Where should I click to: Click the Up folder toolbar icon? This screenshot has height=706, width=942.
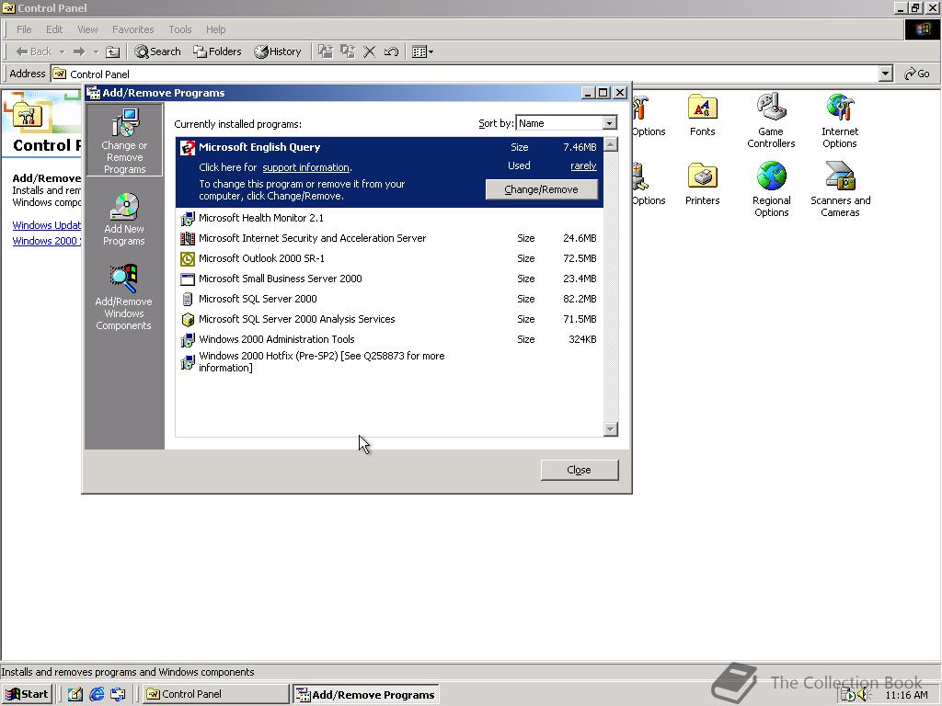pos(112,51)
